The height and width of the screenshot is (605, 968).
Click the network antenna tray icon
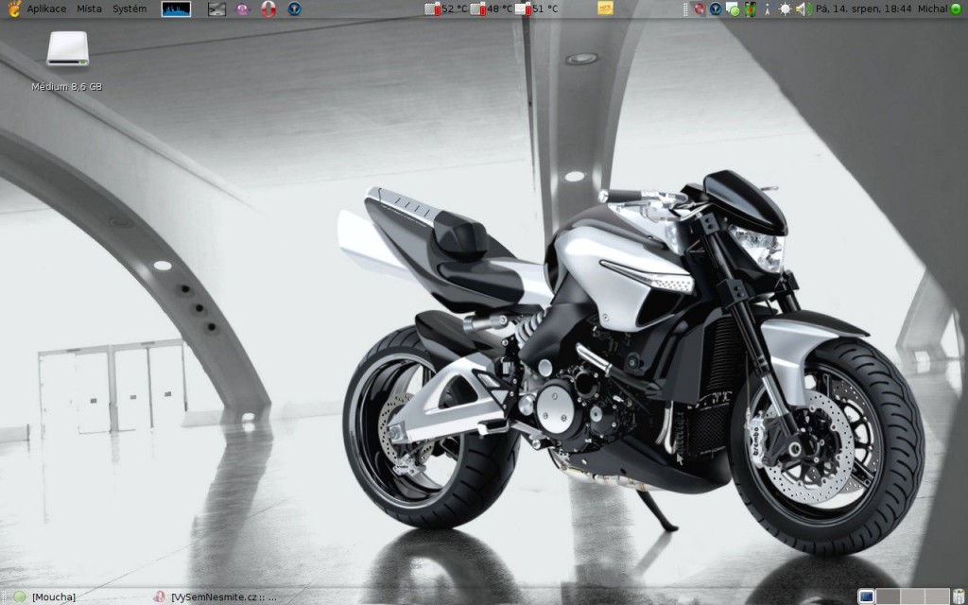point(768,9)
